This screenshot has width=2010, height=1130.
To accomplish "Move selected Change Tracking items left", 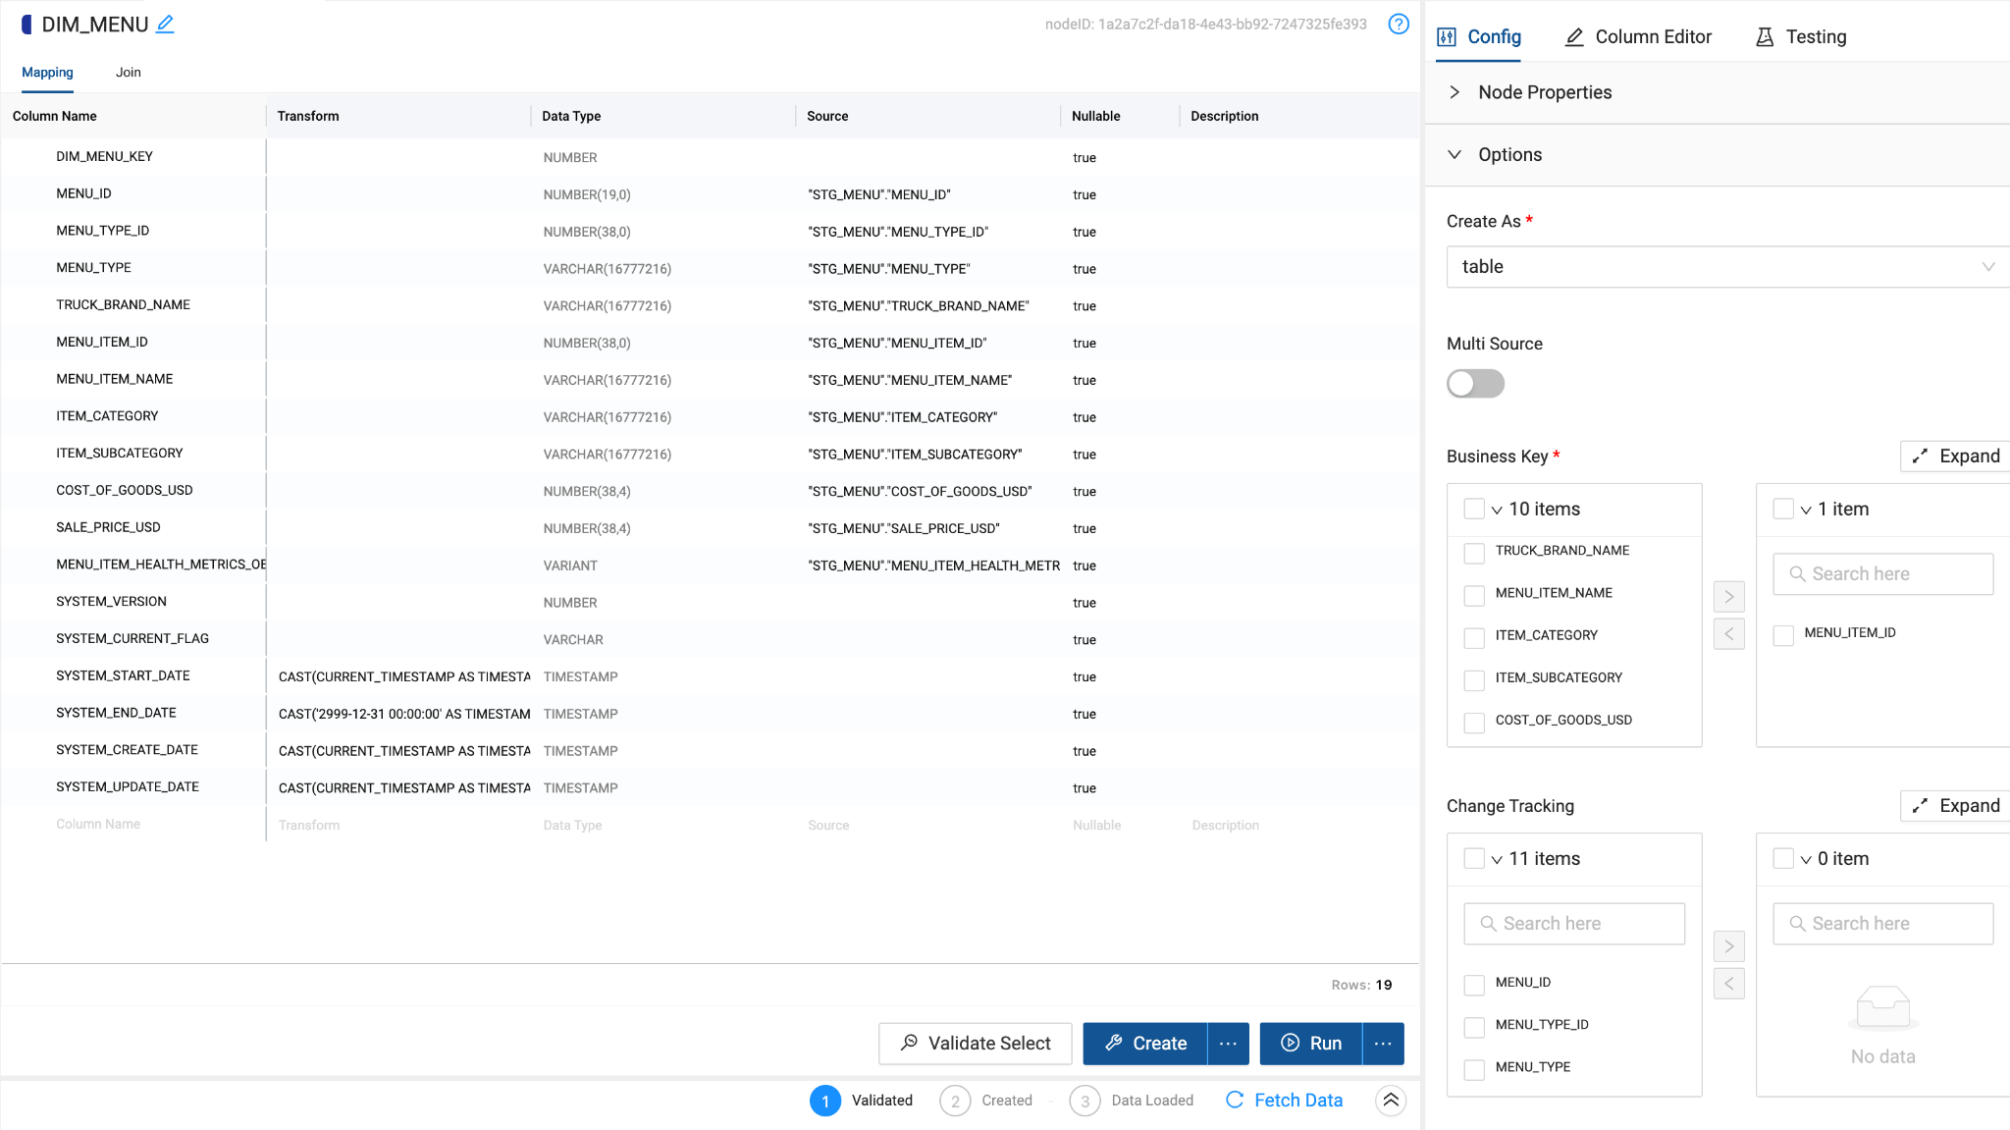I will tap(1729, 984).
